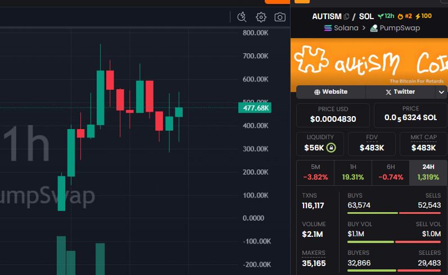The height and width of the screenshot is (275, 448).
Task: Expand more social links chevron
Action: [x=441, y=92]
